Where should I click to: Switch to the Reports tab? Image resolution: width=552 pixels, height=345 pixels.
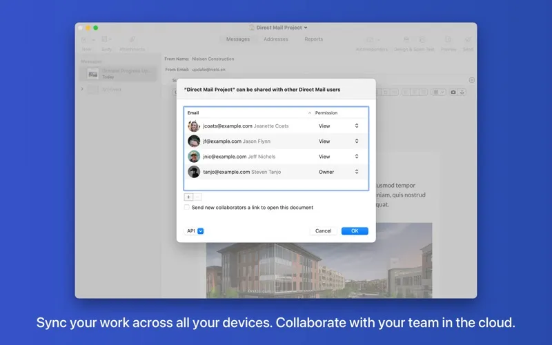click(x=313, y=39)
